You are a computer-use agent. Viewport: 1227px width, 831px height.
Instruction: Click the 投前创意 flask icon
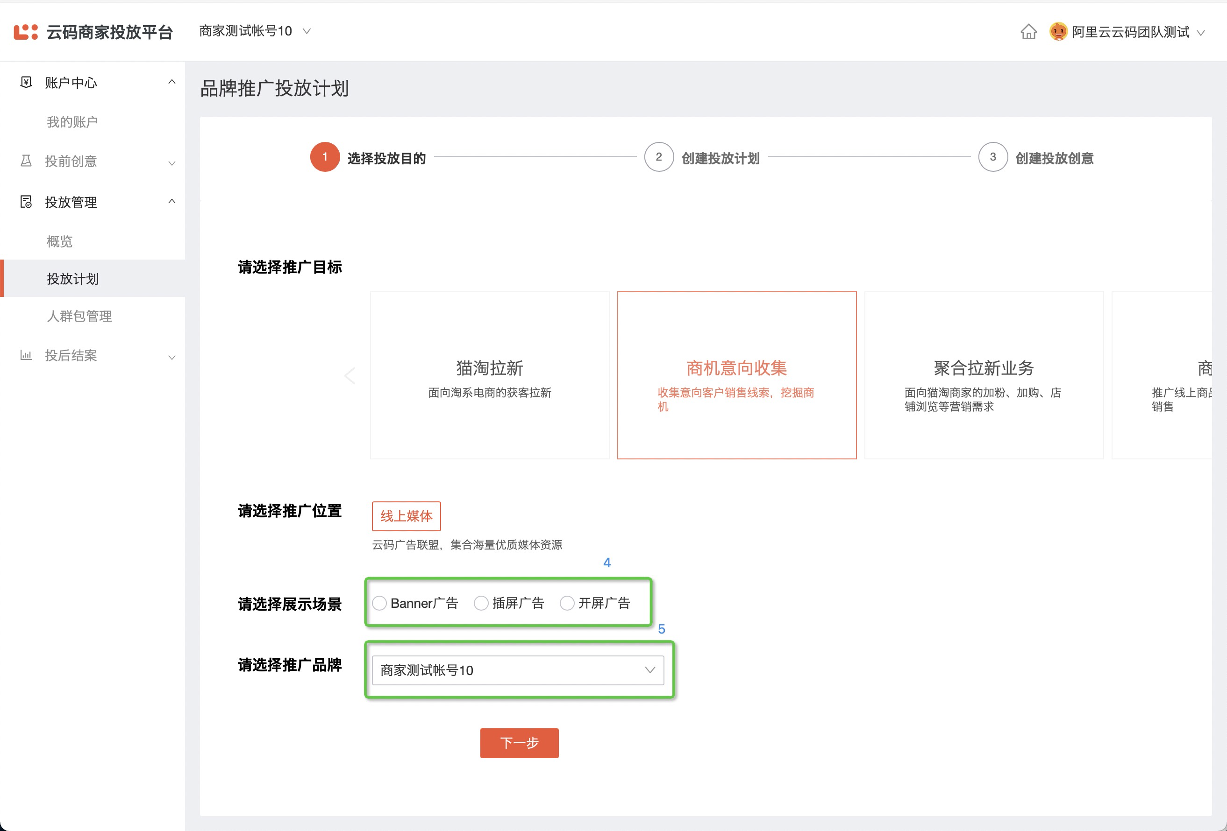[26, 161]
